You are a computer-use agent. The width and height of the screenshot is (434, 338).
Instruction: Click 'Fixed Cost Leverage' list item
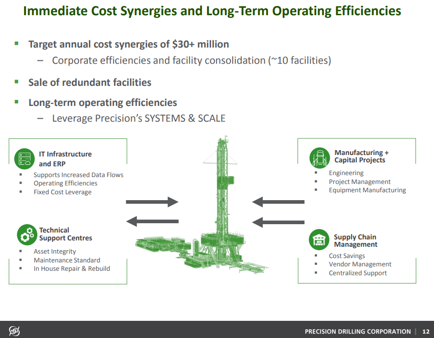[62, 192]
